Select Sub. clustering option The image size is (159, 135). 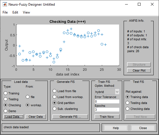click(x=54, y=109)
